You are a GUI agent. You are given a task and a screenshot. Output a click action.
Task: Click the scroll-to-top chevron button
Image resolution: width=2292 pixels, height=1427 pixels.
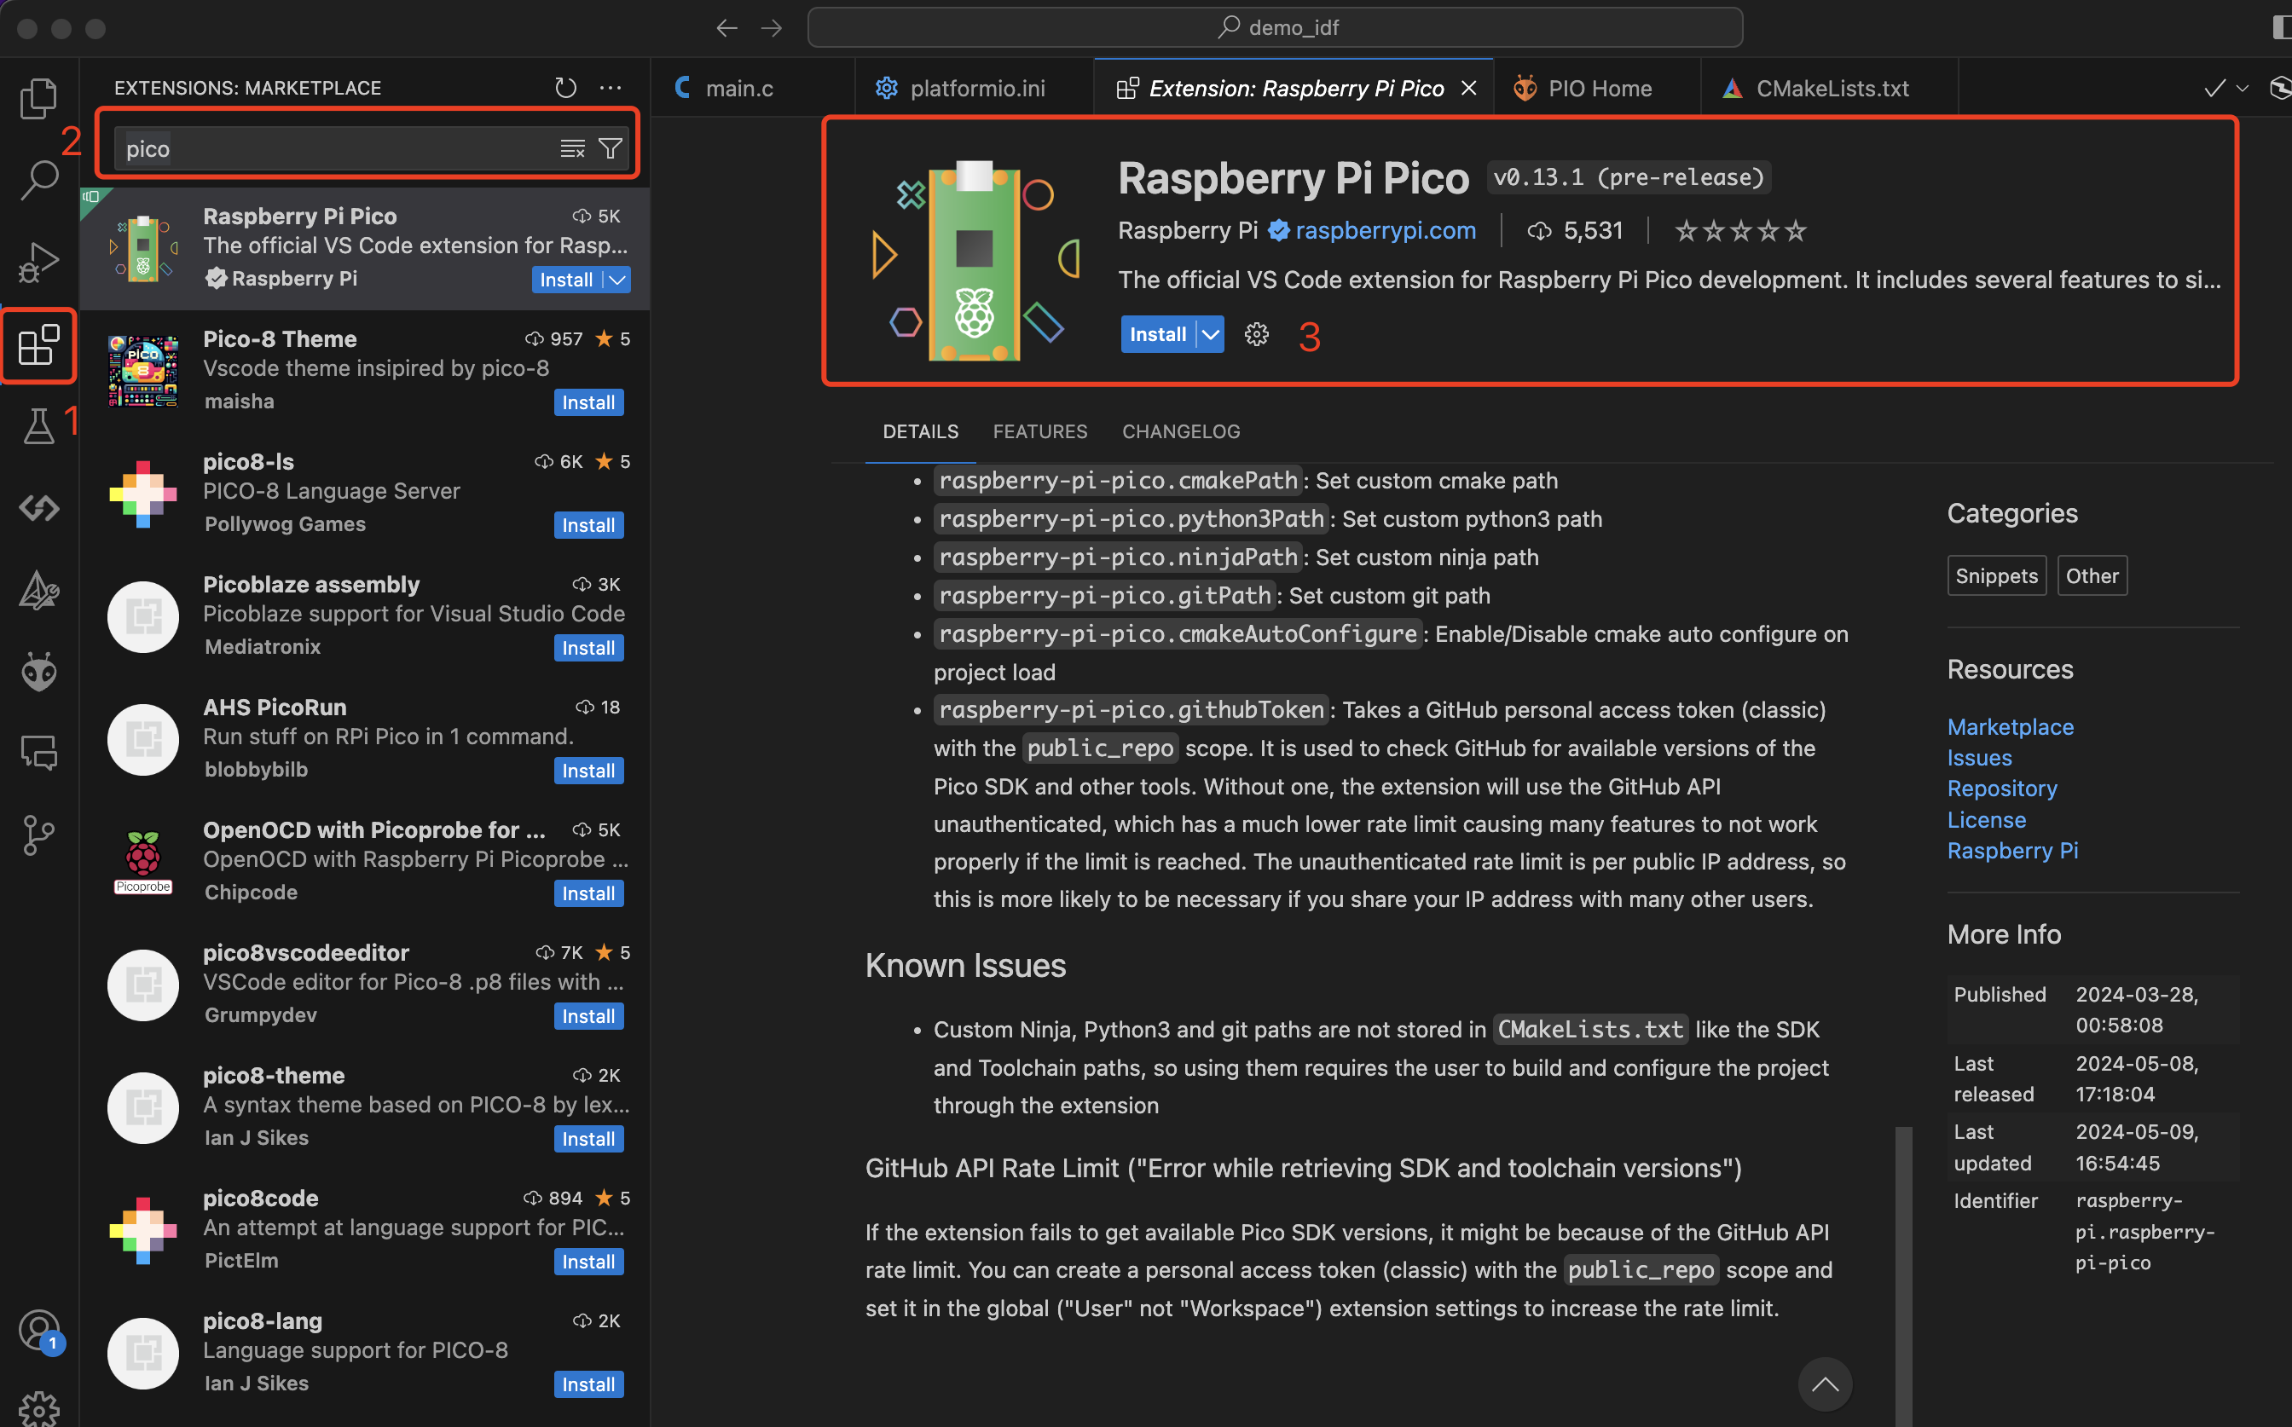click(1825, 1384)
